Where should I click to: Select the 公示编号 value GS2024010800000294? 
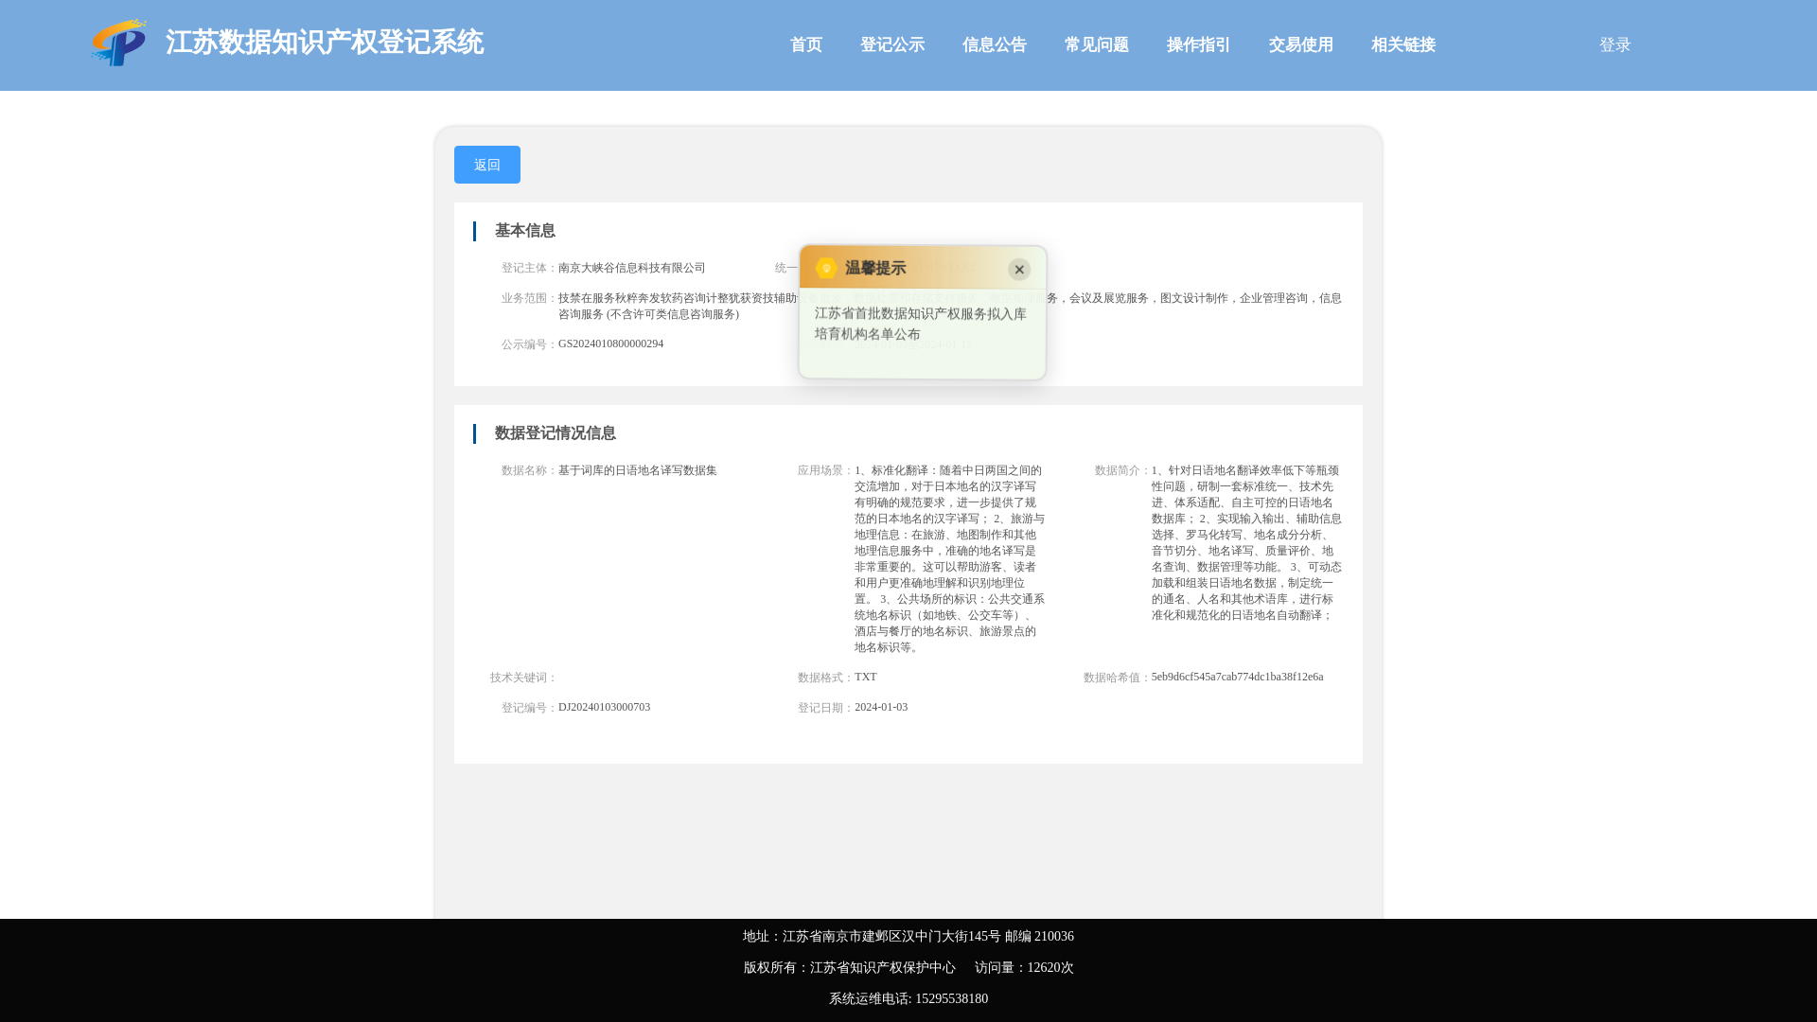coord(611,344)
